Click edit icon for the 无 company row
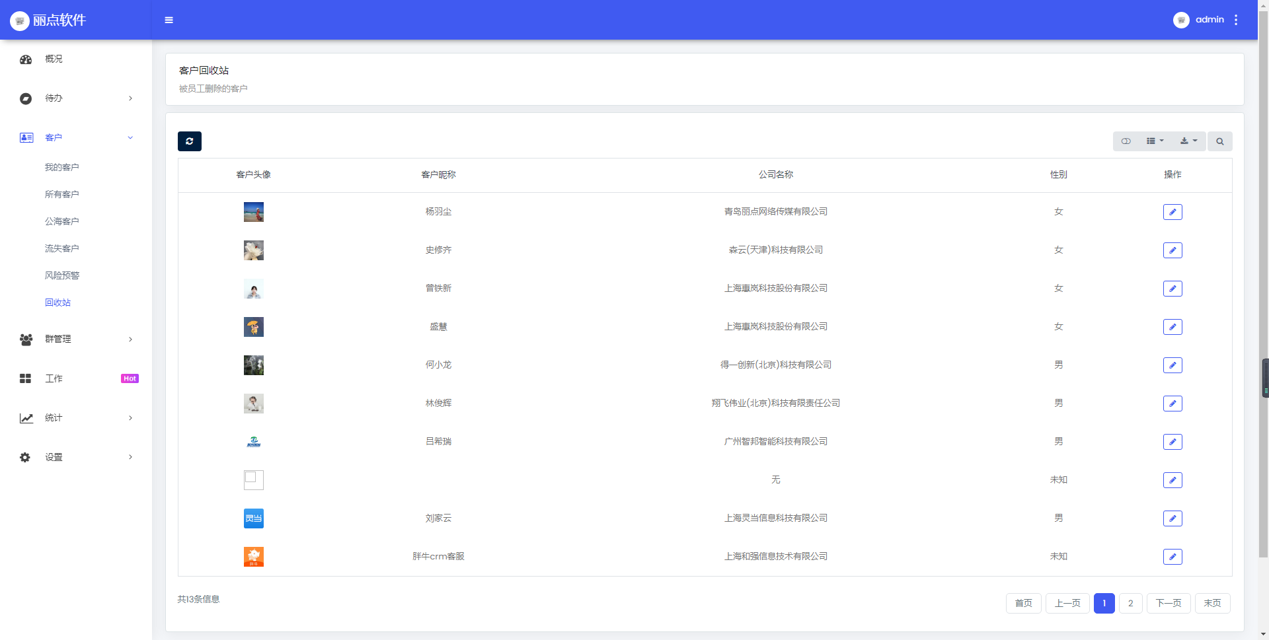This screenshot has width=1269, height=640. coord(1173,480)
